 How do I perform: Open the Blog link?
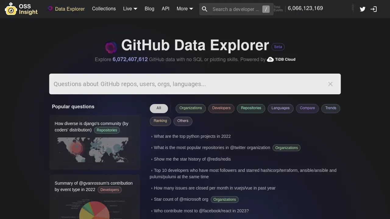(149, 9)
